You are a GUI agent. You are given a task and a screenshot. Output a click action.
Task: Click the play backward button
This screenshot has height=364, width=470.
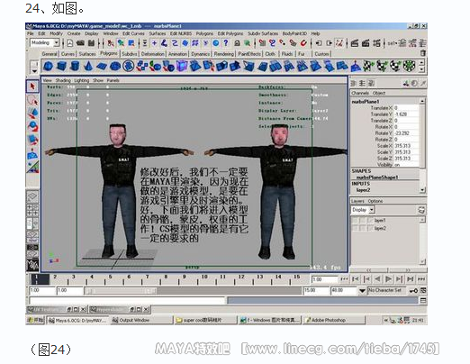click(x=377, y=279)
